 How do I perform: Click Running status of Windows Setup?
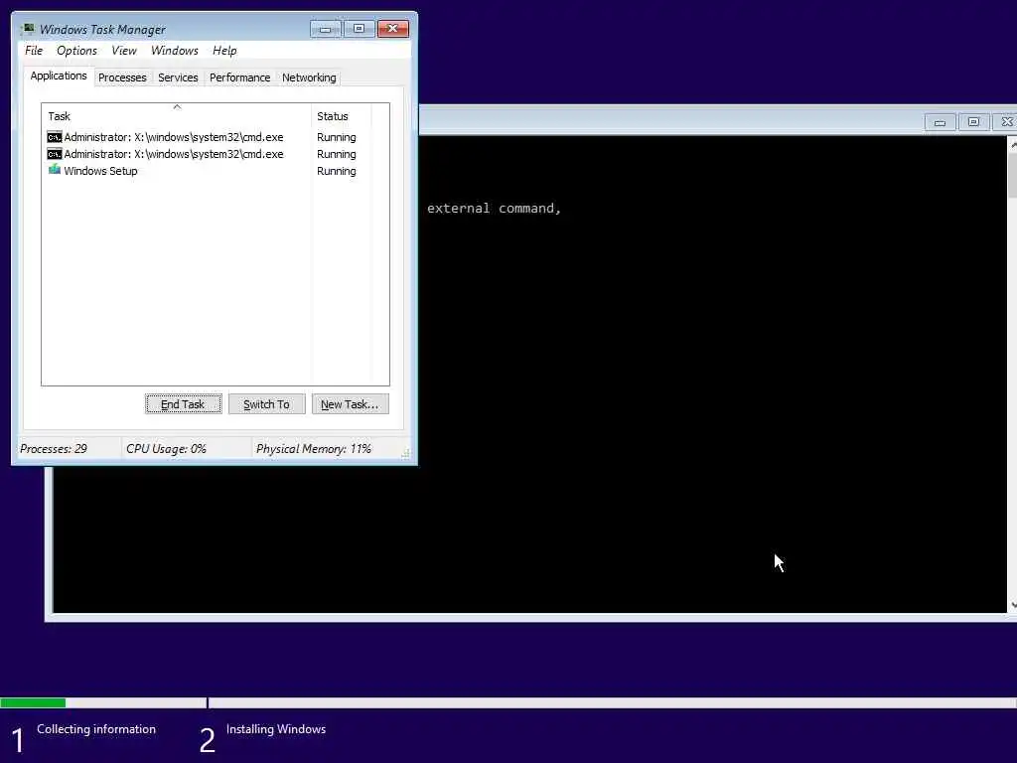pos(336,171)
